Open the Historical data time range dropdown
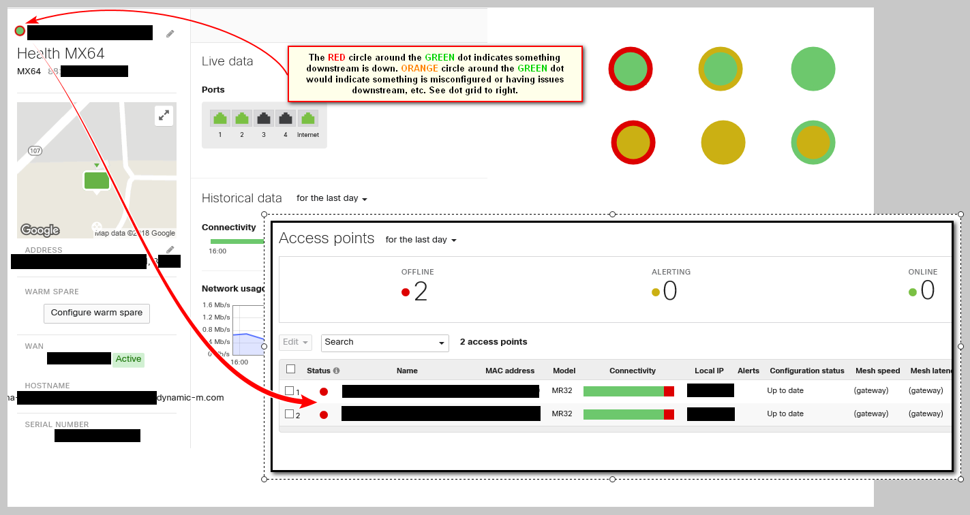970x515 pixels. [332, 198]
